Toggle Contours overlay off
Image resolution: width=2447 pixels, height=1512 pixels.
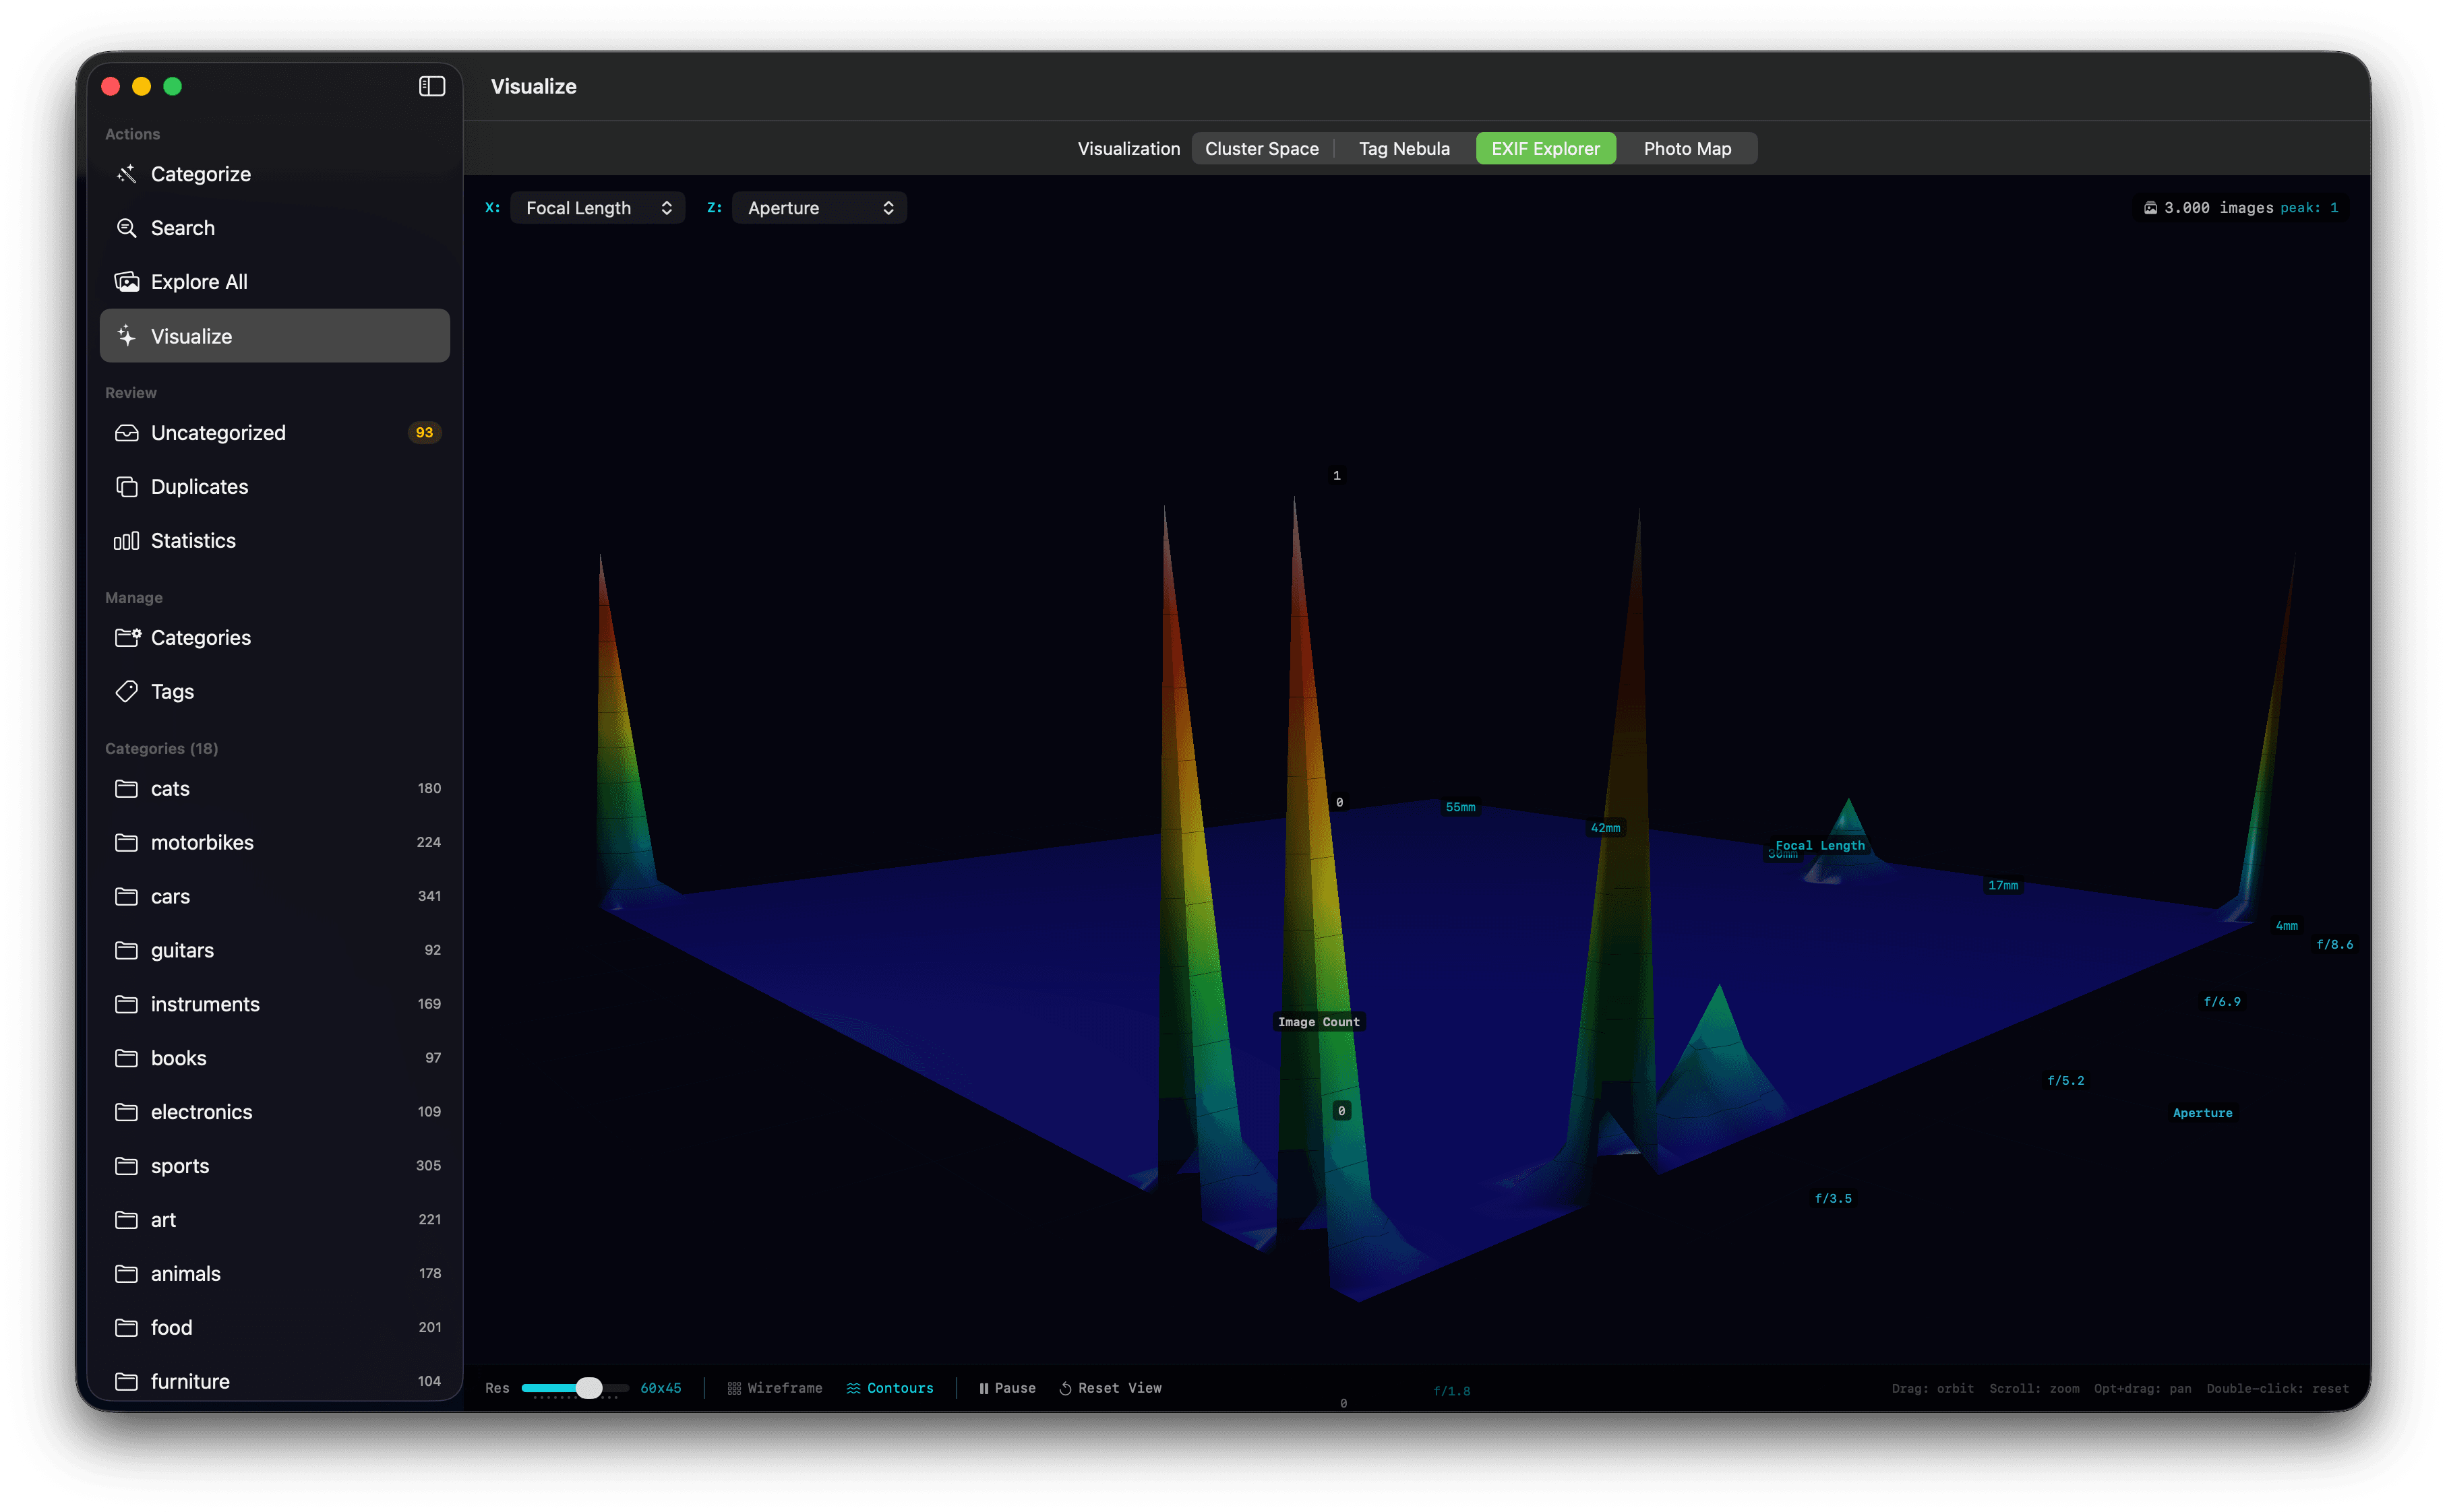coord(889,1388)
